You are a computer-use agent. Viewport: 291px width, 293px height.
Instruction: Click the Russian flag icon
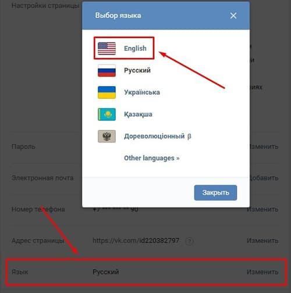[107, 70]
